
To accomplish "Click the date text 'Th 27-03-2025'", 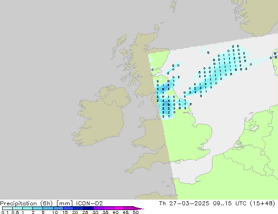I will pos(184,204).
